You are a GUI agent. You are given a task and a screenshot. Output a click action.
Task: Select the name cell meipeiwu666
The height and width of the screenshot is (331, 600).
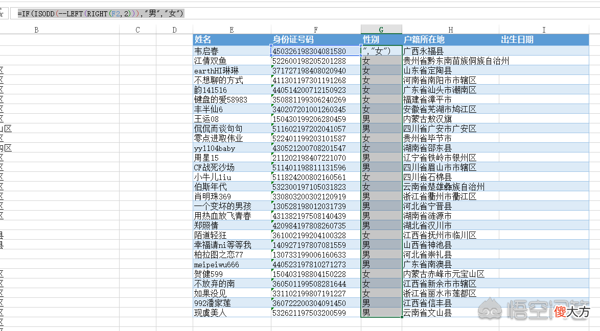coord(232,264)
